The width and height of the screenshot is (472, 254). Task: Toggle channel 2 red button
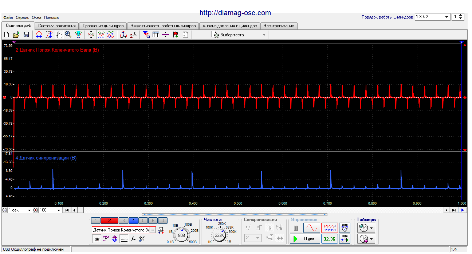click(x=110, y=221)
